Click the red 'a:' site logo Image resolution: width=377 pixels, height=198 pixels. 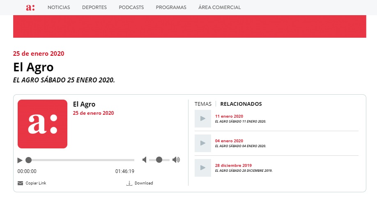(x=30, y=7)
